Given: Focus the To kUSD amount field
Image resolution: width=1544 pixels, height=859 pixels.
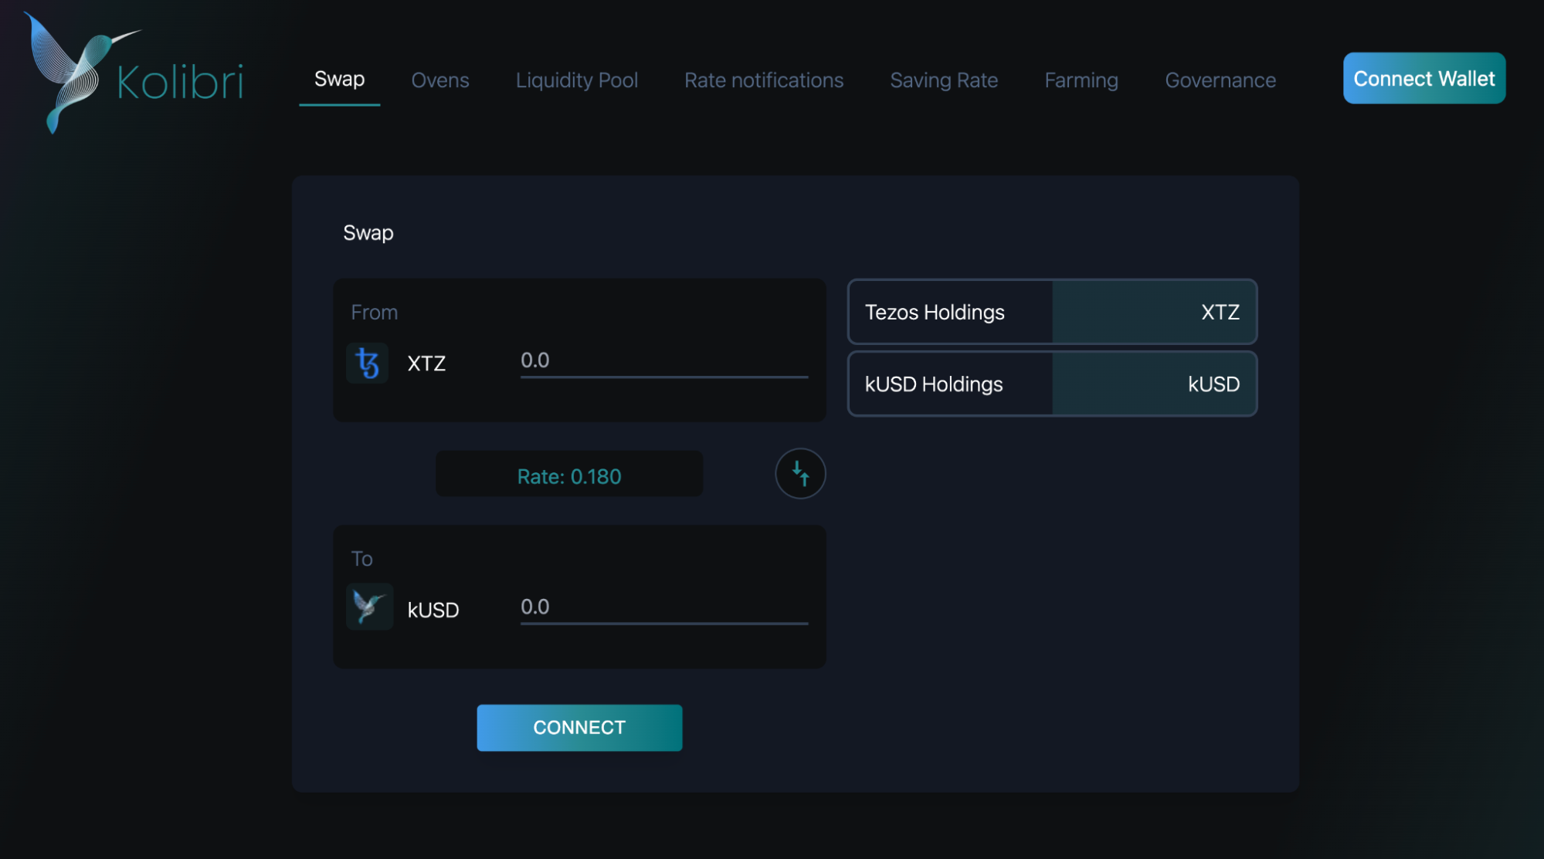Looking at the screenshot, I should (x=663, y=607).
